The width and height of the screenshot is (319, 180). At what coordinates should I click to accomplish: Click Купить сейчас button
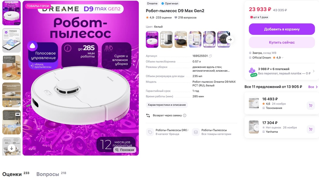pos(282,42)
